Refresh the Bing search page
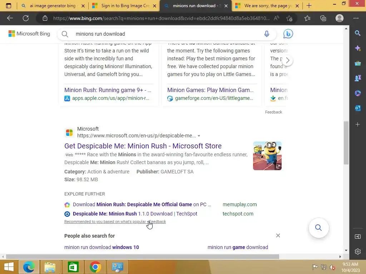366x274 pixels. (26, 18)
